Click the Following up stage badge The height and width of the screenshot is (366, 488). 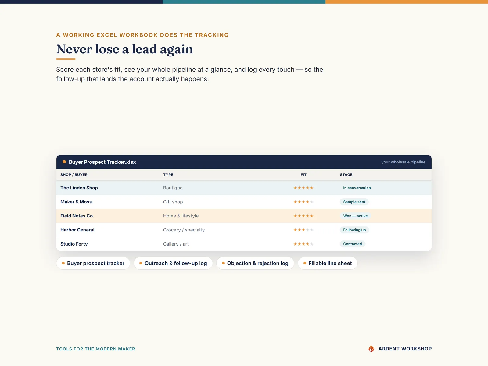[354, 230]
